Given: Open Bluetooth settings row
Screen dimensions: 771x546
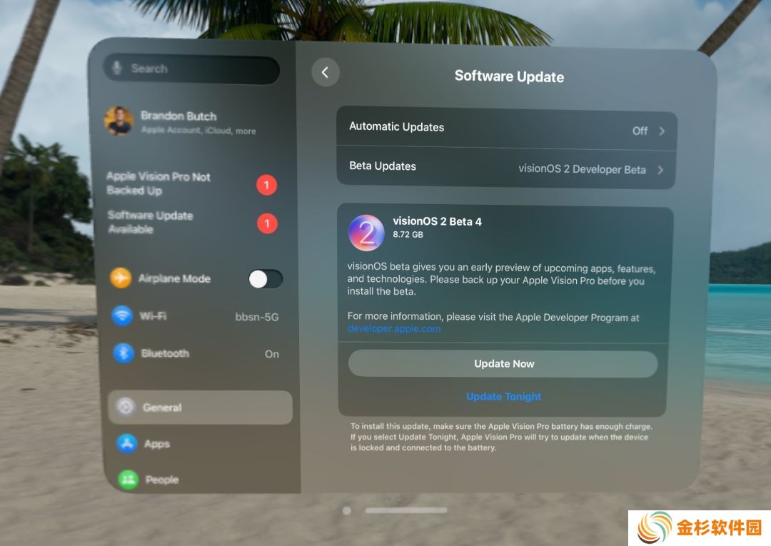Looking at the screenshot, I should 197,353.
